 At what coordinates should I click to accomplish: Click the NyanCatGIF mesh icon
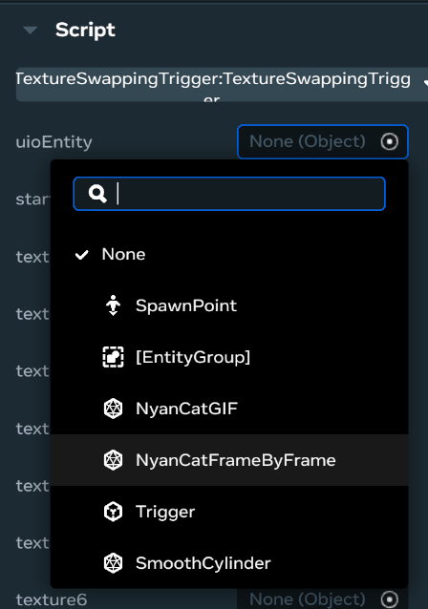tap(113, 409)
